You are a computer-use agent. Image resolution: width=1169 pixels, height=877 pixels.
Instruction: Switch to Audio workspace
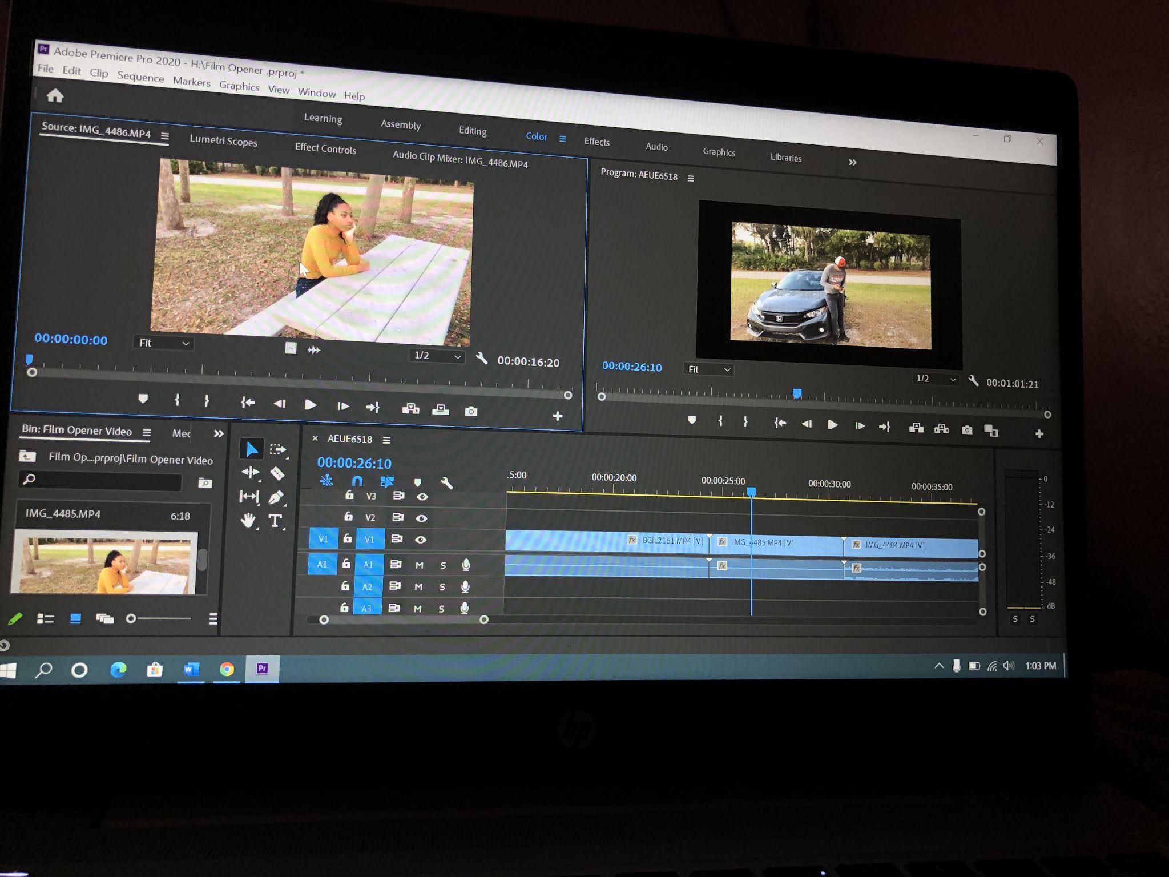pos(656,147)
